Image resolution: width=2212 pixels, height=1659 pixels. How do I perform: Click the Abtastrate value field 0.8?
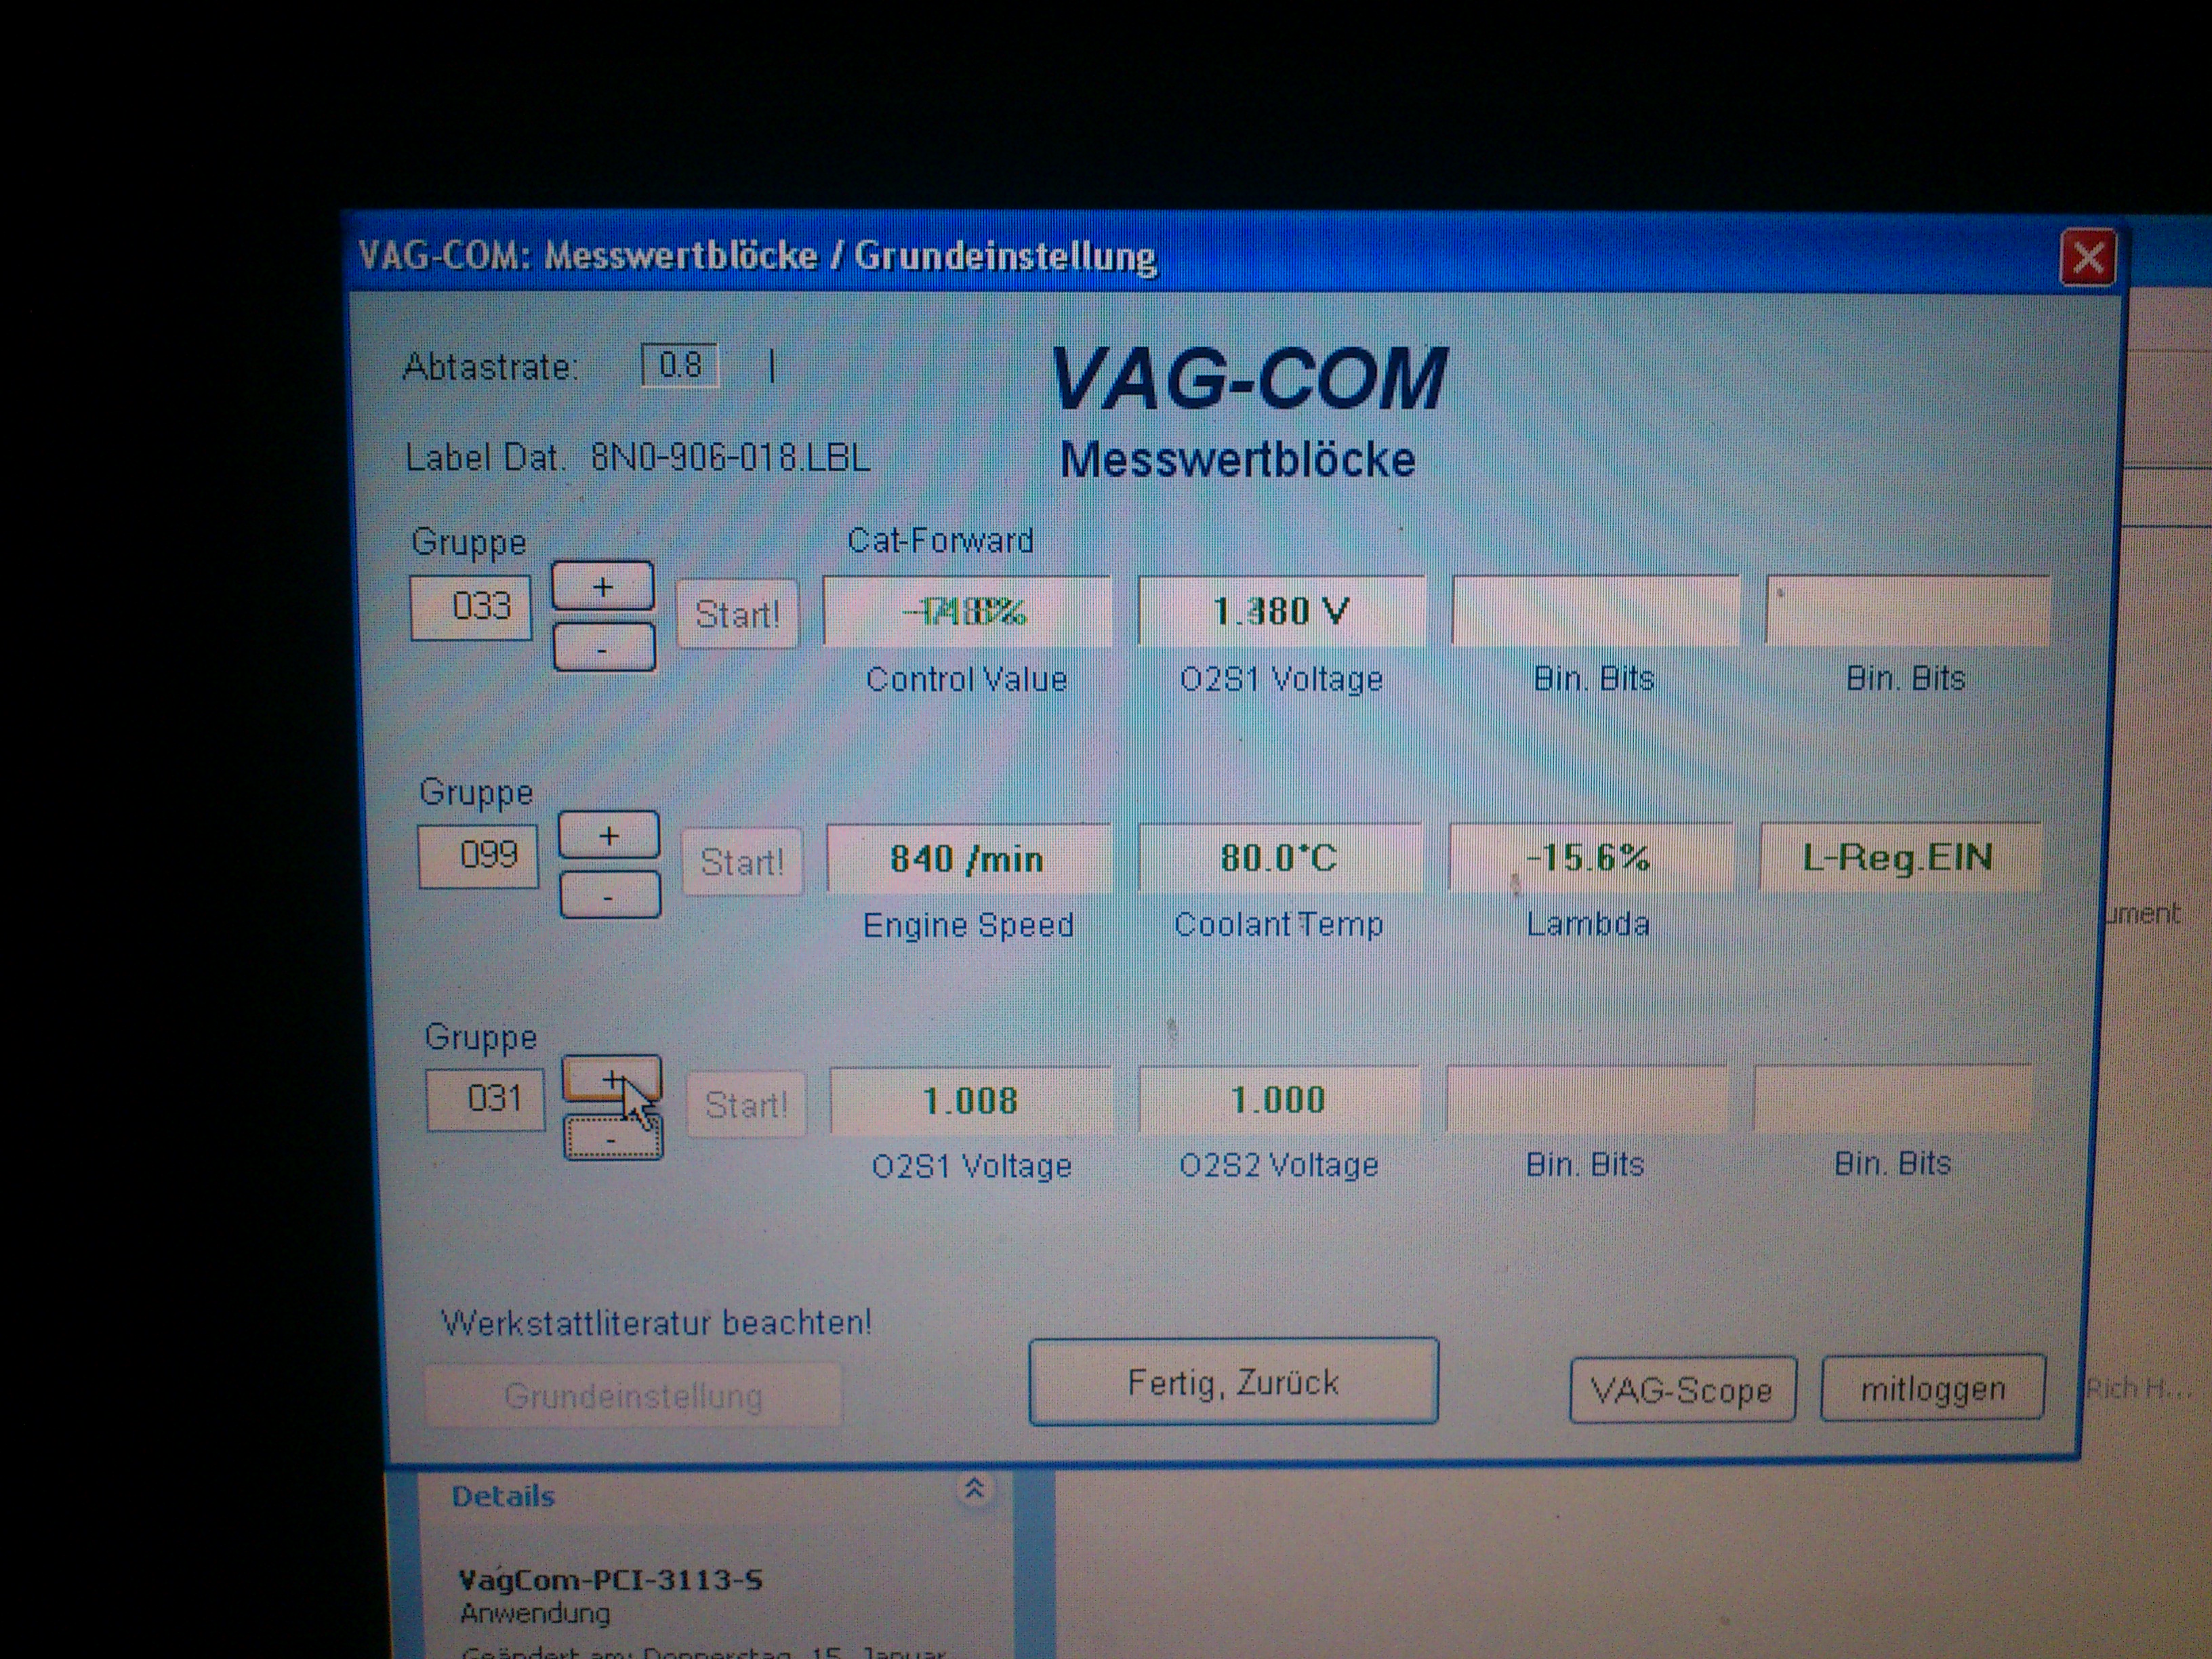click(680, 365)
